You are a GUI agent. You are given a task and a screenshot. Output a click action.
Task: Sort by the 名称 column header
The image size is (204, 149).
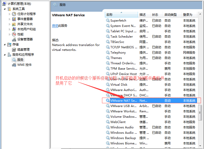pyautogui.click(x=121, y=15)
